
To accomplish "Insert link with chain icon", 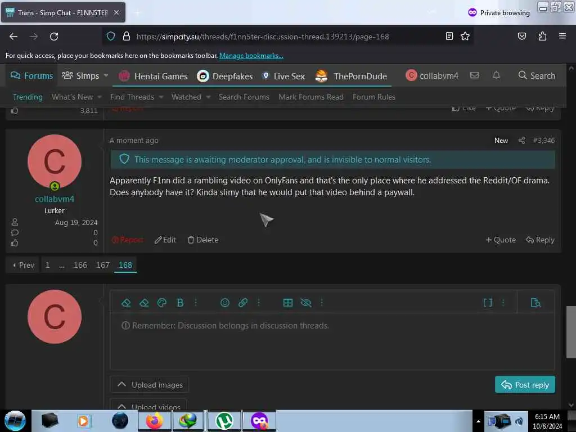I will pos(243,303).
